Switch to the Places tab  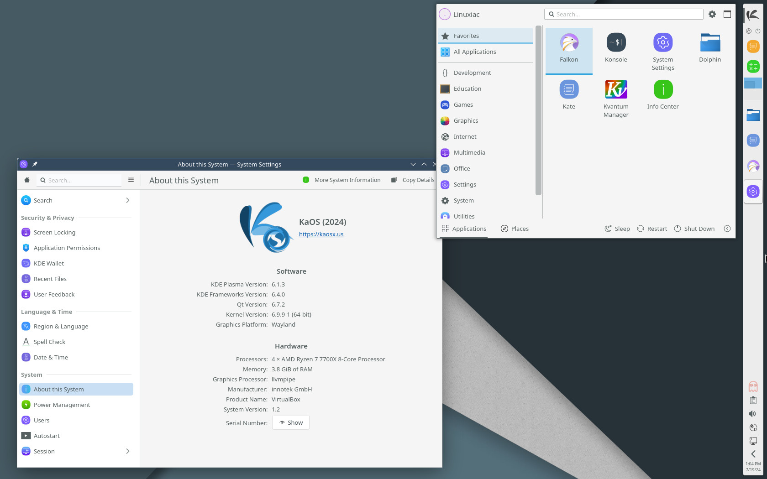515,229
